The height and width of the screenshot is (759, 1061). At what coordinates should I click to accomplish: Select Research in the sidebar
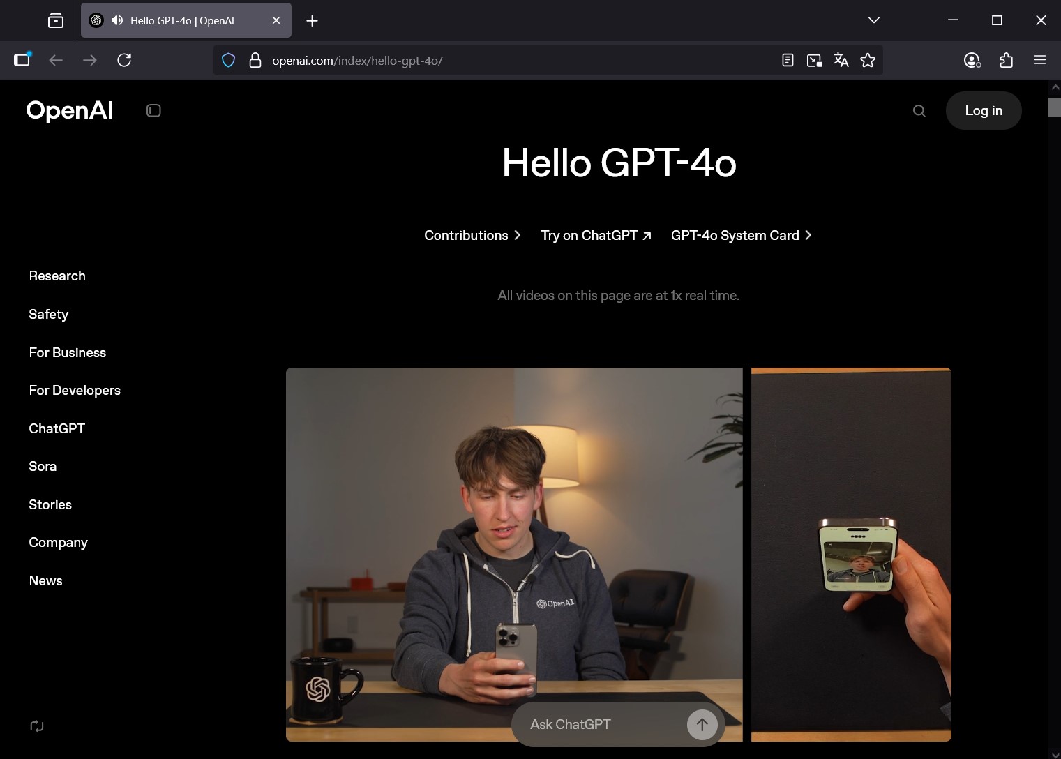click(x=57, y=276)
